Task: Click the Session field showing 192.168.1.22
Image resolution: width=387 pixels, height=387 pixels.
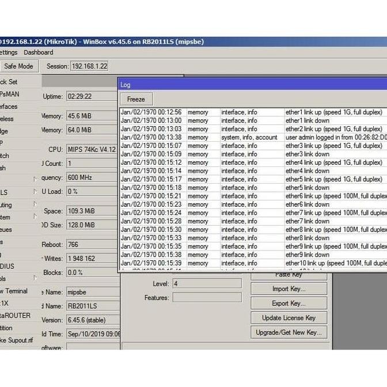Action: [89, 66]
